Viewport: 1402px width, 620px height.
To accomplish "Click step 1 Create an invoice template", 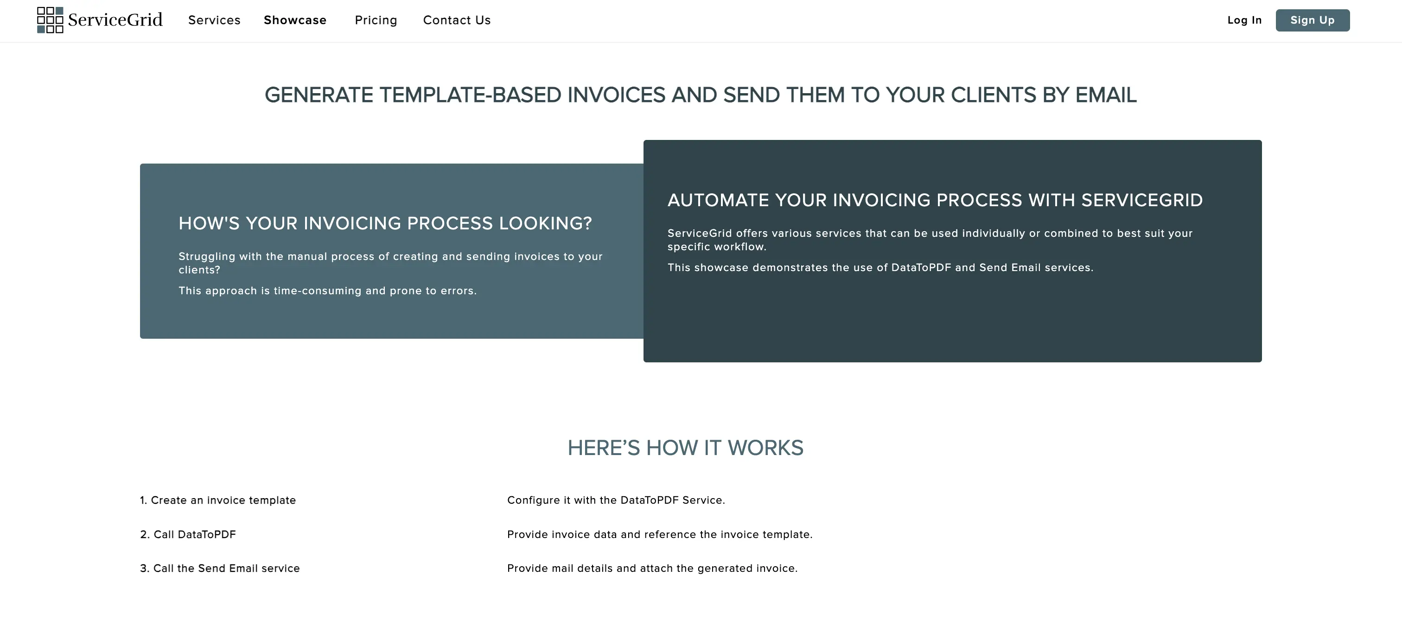I will pos(218,500).
